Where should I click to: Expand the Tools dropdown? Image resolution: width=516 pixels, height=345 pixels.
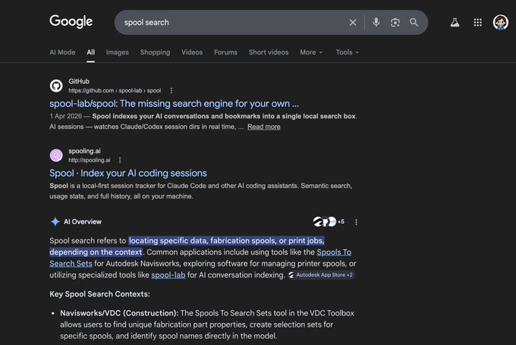point(348,52)
